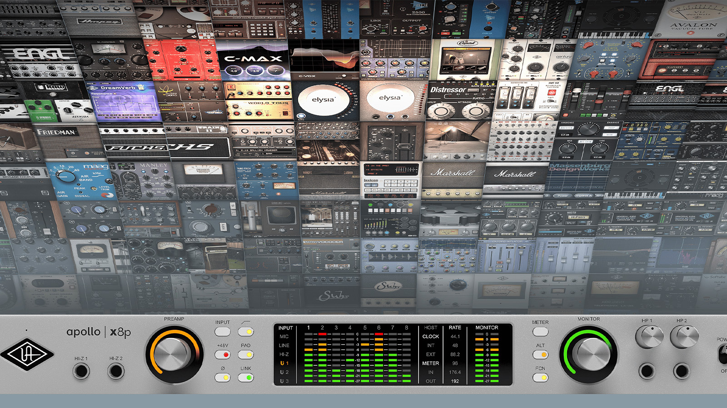
Task: Open the elysia plugin with tan faceplate
Action: 392,101
